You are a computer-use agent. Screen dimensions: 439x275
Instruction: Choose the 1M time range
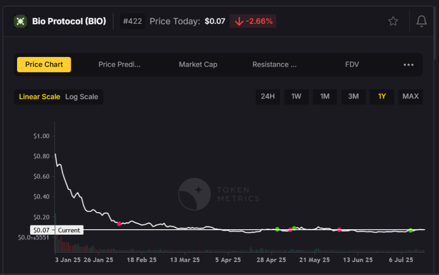coord(325,96)
